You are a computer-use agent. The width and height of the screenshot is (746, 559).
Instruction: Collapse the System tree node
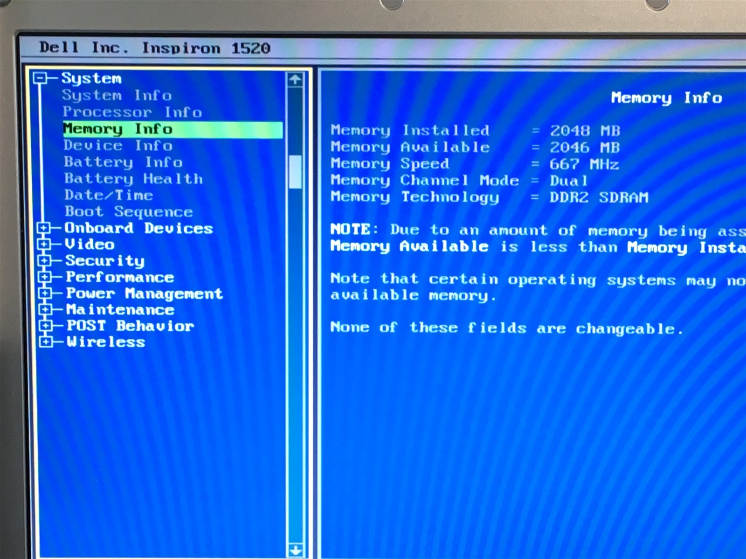tap(40, 78)
